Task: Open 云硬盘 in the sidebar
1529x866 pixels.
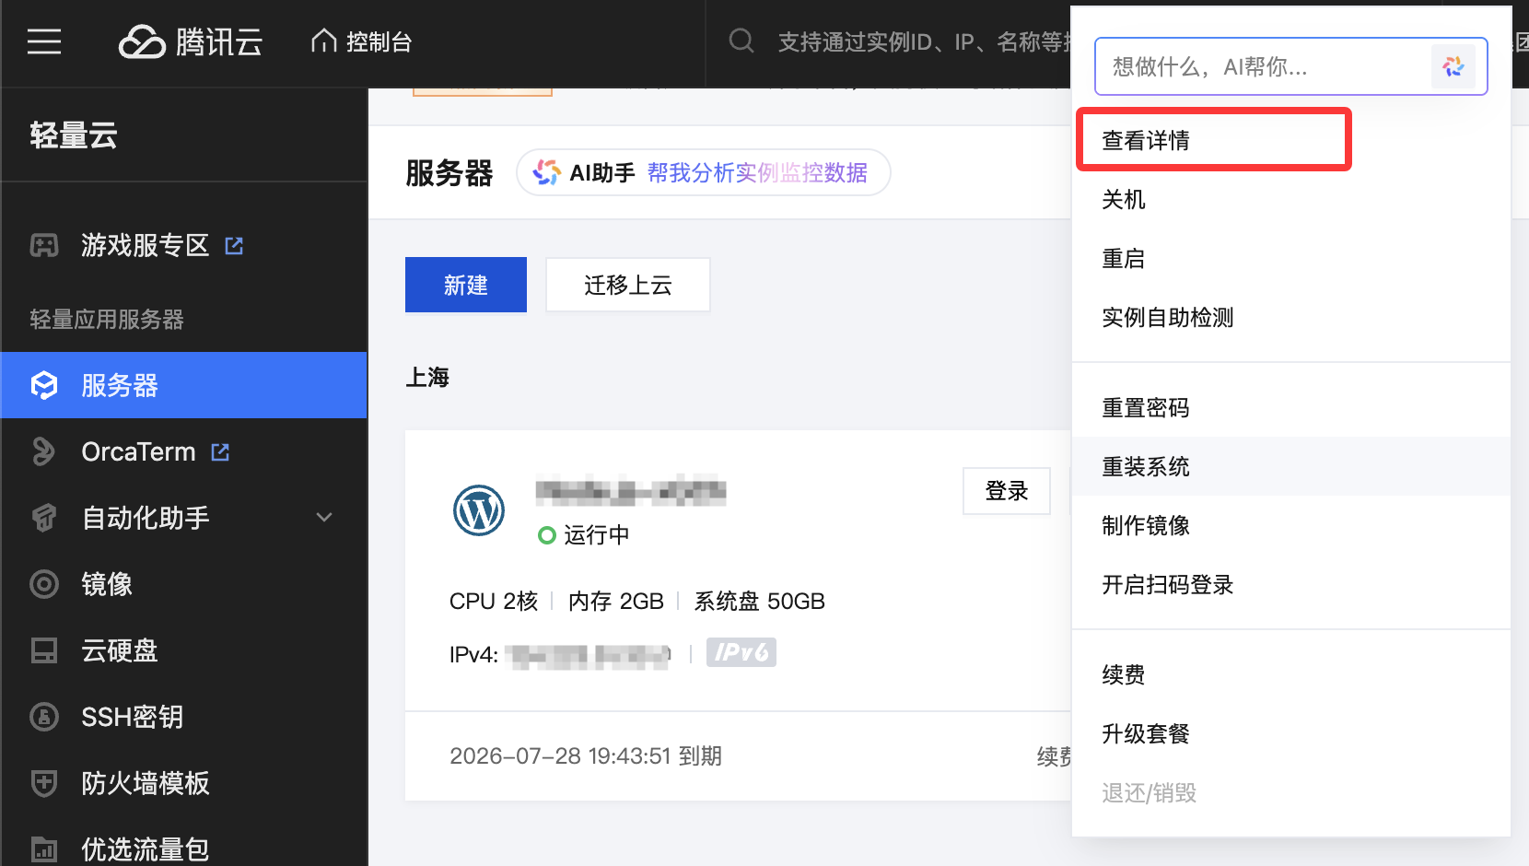Action: pos(119,650)
